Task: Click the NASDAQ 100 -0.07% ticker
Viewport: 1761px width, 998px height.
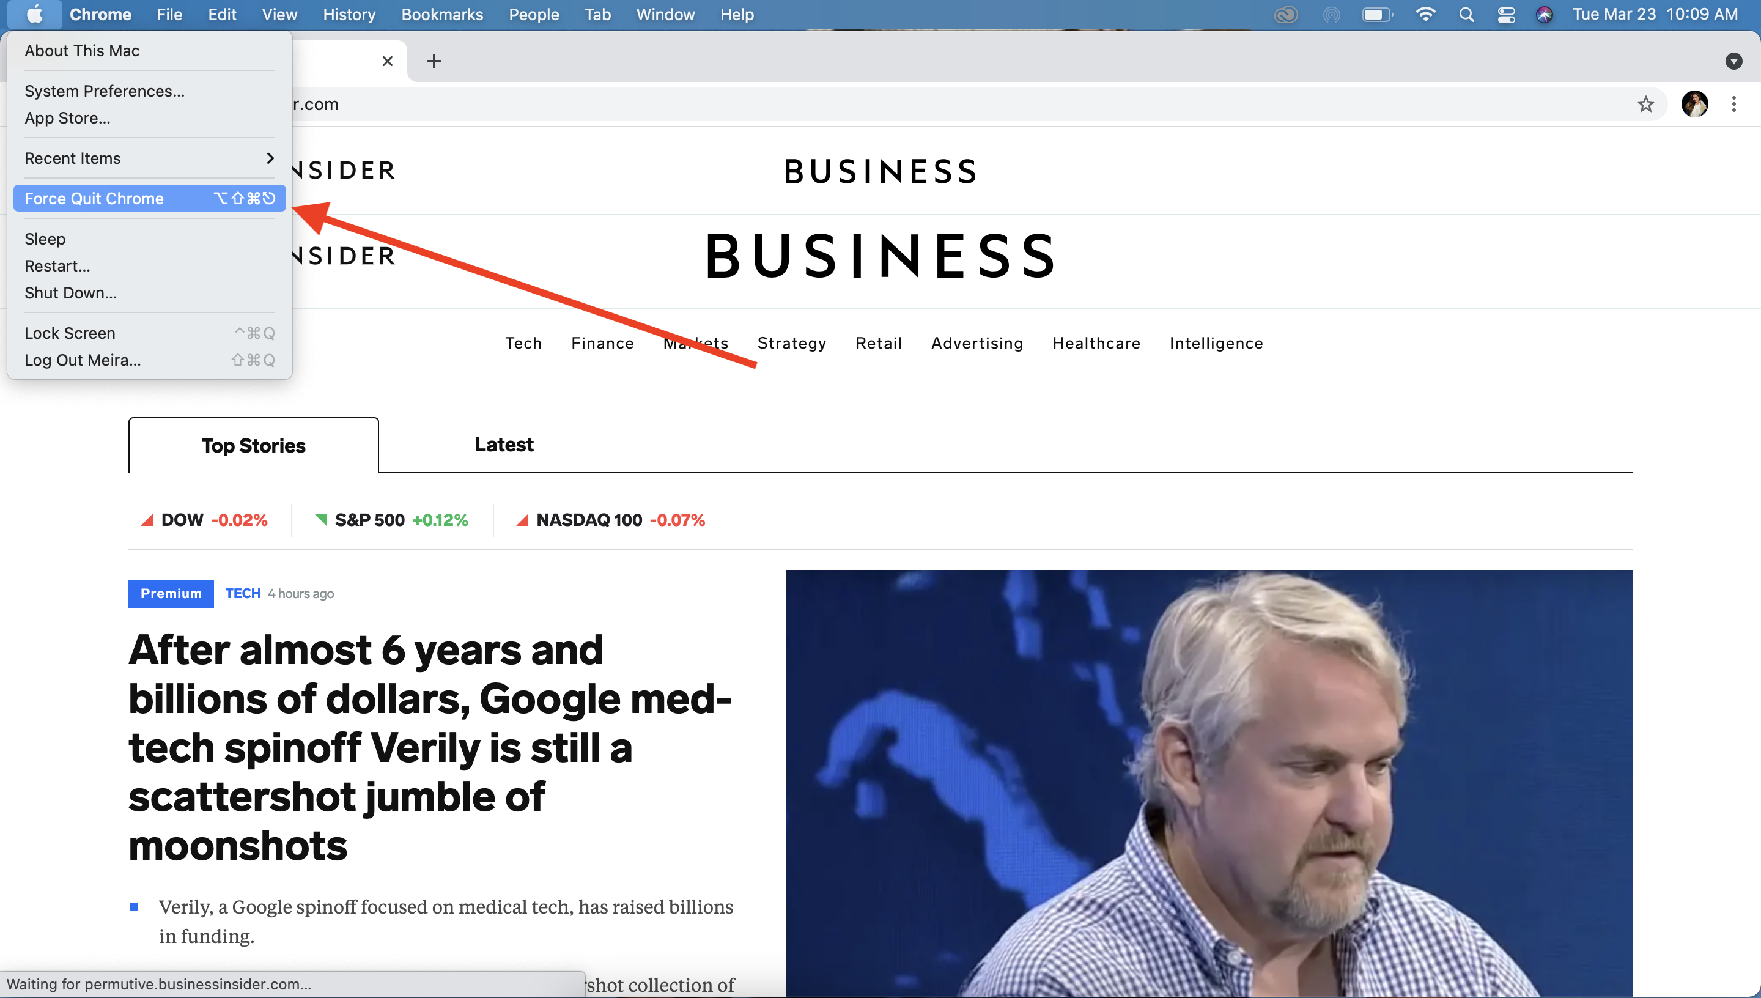Action: [610, 520]
